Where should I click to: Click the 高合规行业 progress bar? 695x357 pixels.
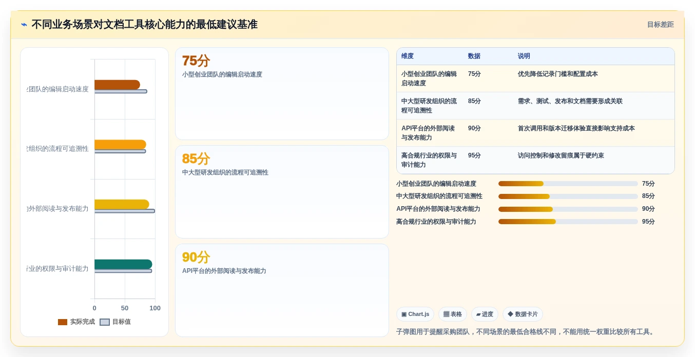click(x=568, y=222)
